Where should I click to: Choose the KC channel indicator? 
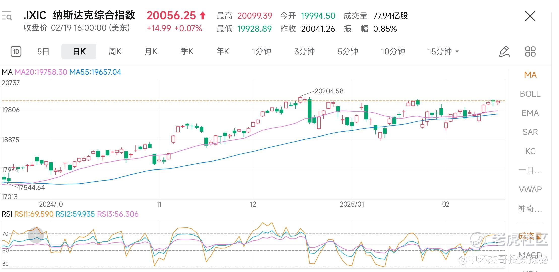[530, 151]
